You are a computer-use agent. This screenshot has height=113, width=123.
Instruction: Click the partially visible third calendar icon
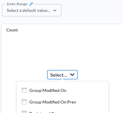(x=24, y=112)
